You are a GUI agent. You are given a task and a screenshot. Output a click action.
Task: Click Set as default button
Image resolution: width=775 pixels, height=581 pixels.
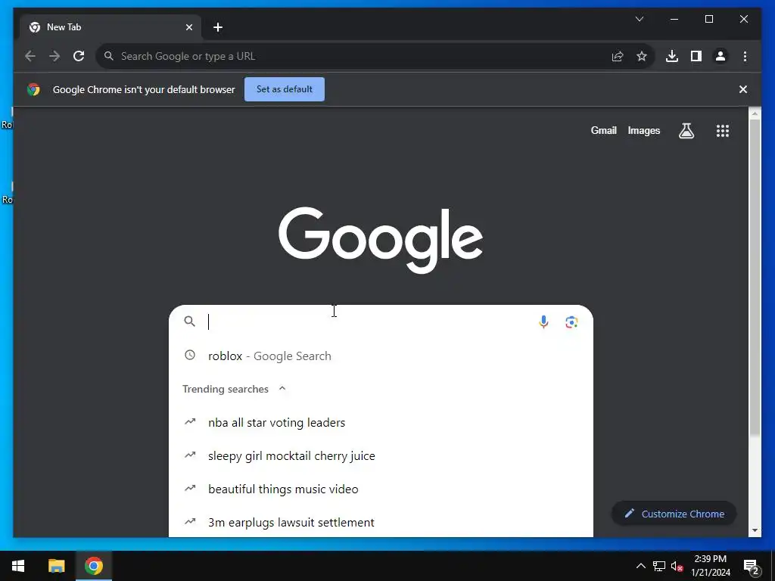coord(285,89)
